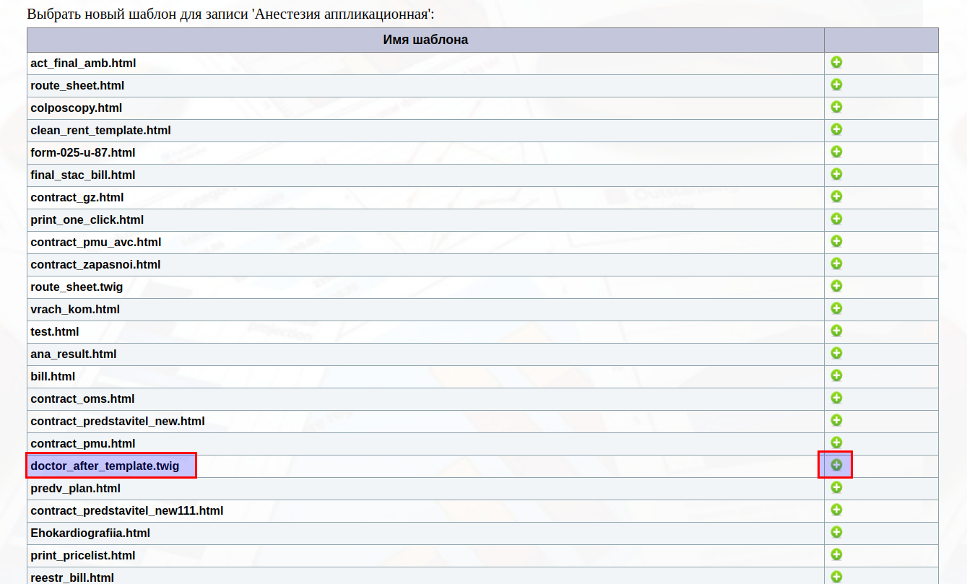Click the doctor_after_template.twig template name
The height and width of the screenshot is (584, 967).
coord(105,466)
